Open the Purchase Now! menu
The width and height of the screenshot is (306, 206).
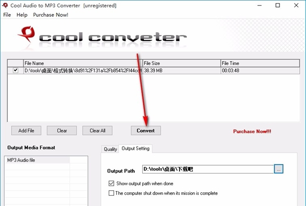50,15
